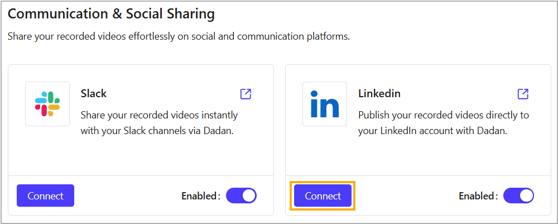The image size is (558, 224).
Task: Click the blank area below the LinkedIn logo
Action: pyautogui.click(x=325, y=151)
